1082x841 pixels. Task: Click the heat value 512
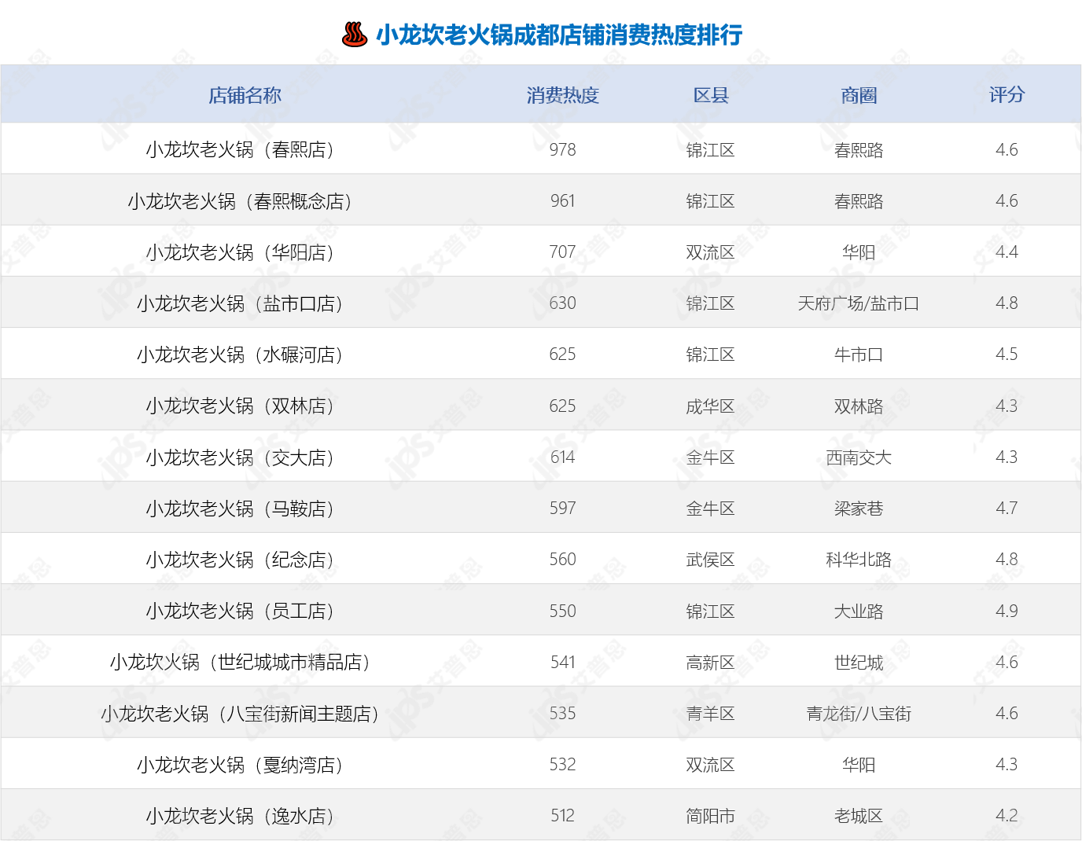point(563,815)
